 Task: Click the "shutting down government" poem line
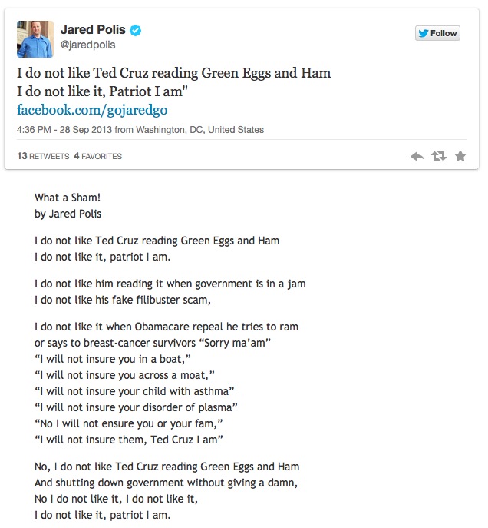pyautogui.click(x=166, y=483)
